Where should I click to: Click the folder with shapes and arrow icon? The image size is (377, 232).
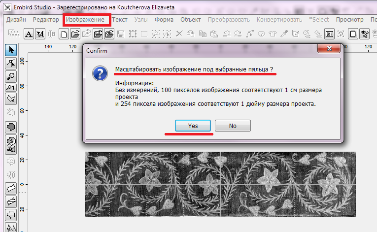109,34
